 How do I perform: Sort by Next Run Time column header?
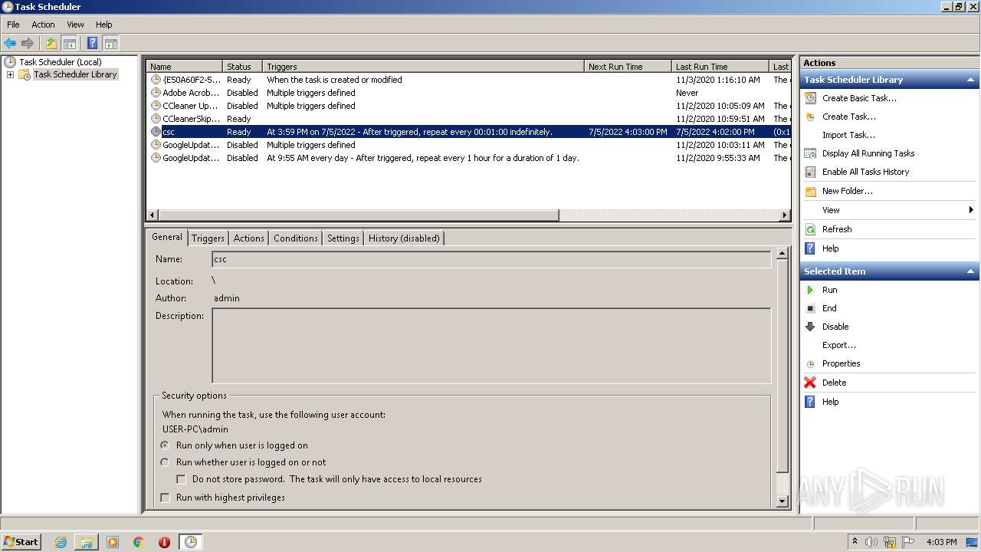(628, 67)
